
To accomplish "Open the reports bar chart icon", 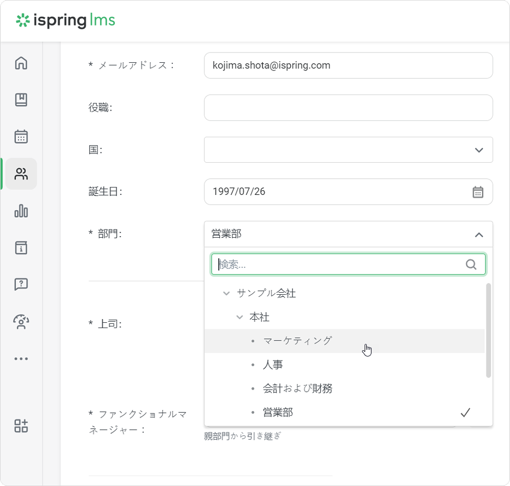I will point(21,211).
